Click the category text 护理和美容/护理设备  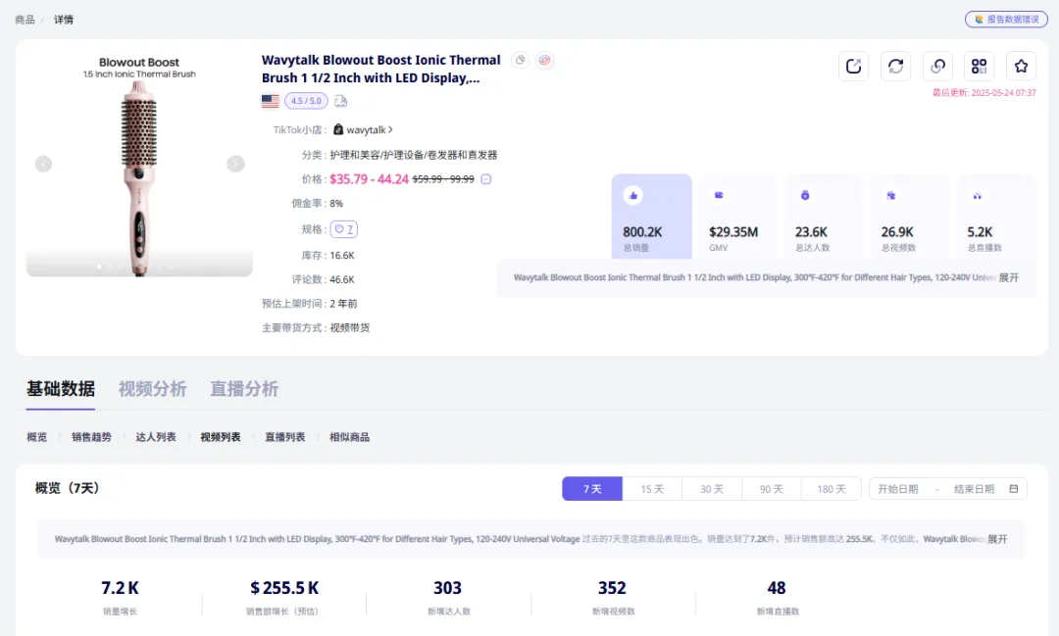[414, 155]
